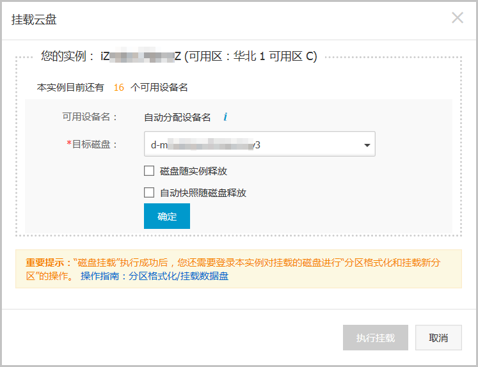Click the arrow of the disk selector
The height and width of the screenshot is (367, 478).
click(367, 145)
